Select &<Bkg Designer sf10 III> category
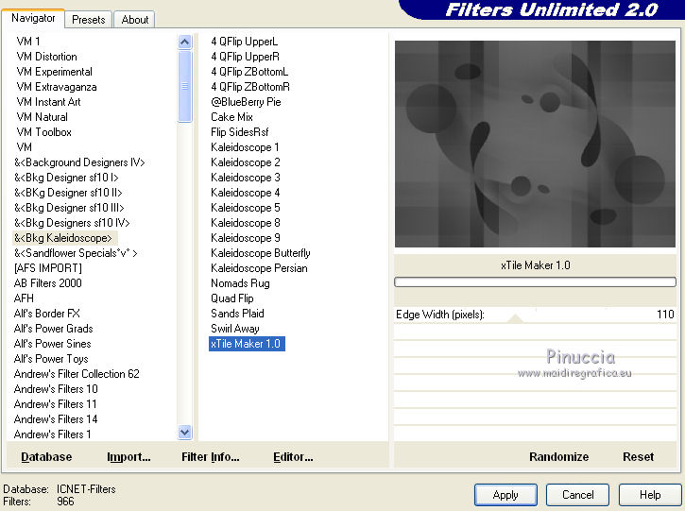 point(69,208)
